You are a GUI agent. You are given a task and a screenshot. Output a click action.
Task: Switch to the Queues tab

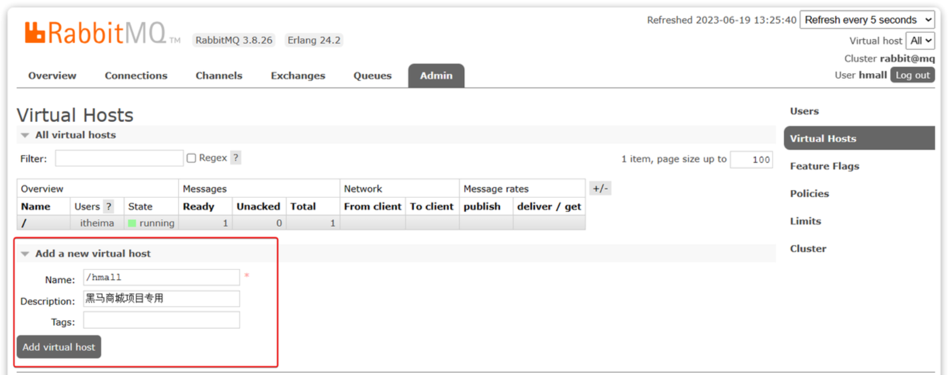pyautogui.click(x=372, y=76)
